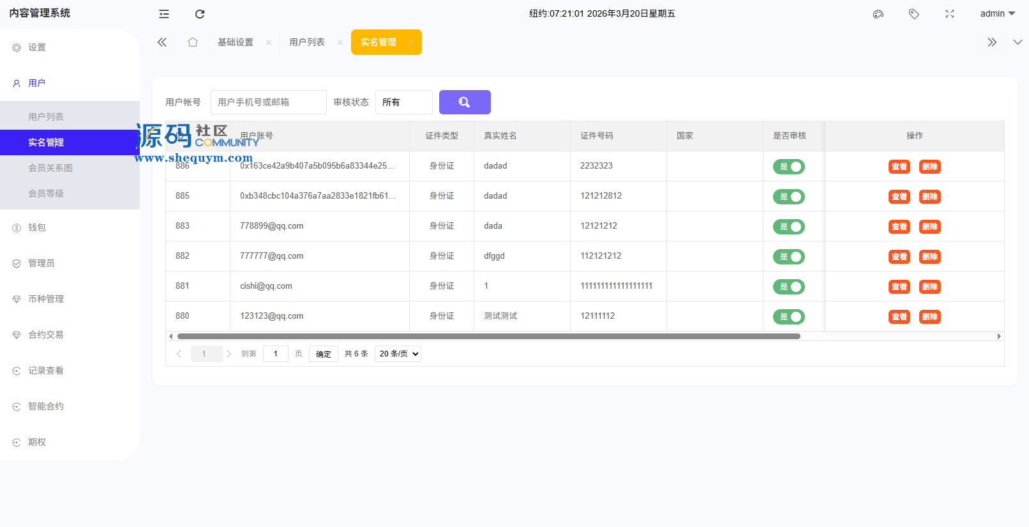Switch to the 用户列表 tab
The width and height of the screenshot is (1029, 527).
pos(307,42)
